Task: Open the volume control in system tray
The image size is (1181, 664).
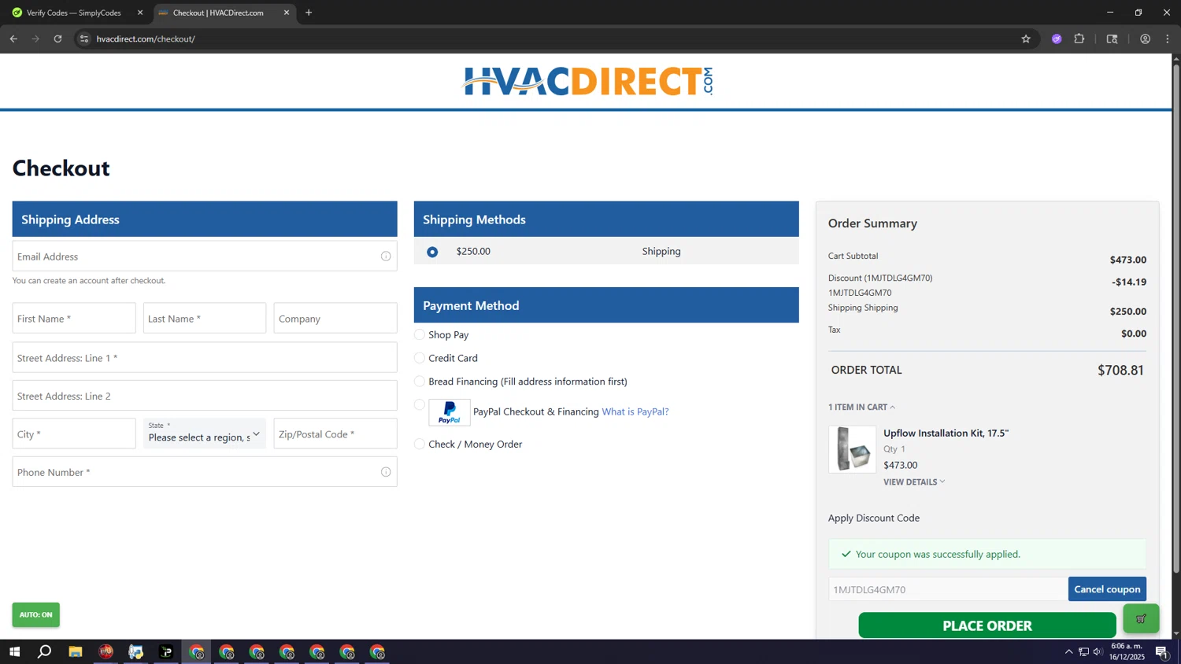Action: [1098, 652]
